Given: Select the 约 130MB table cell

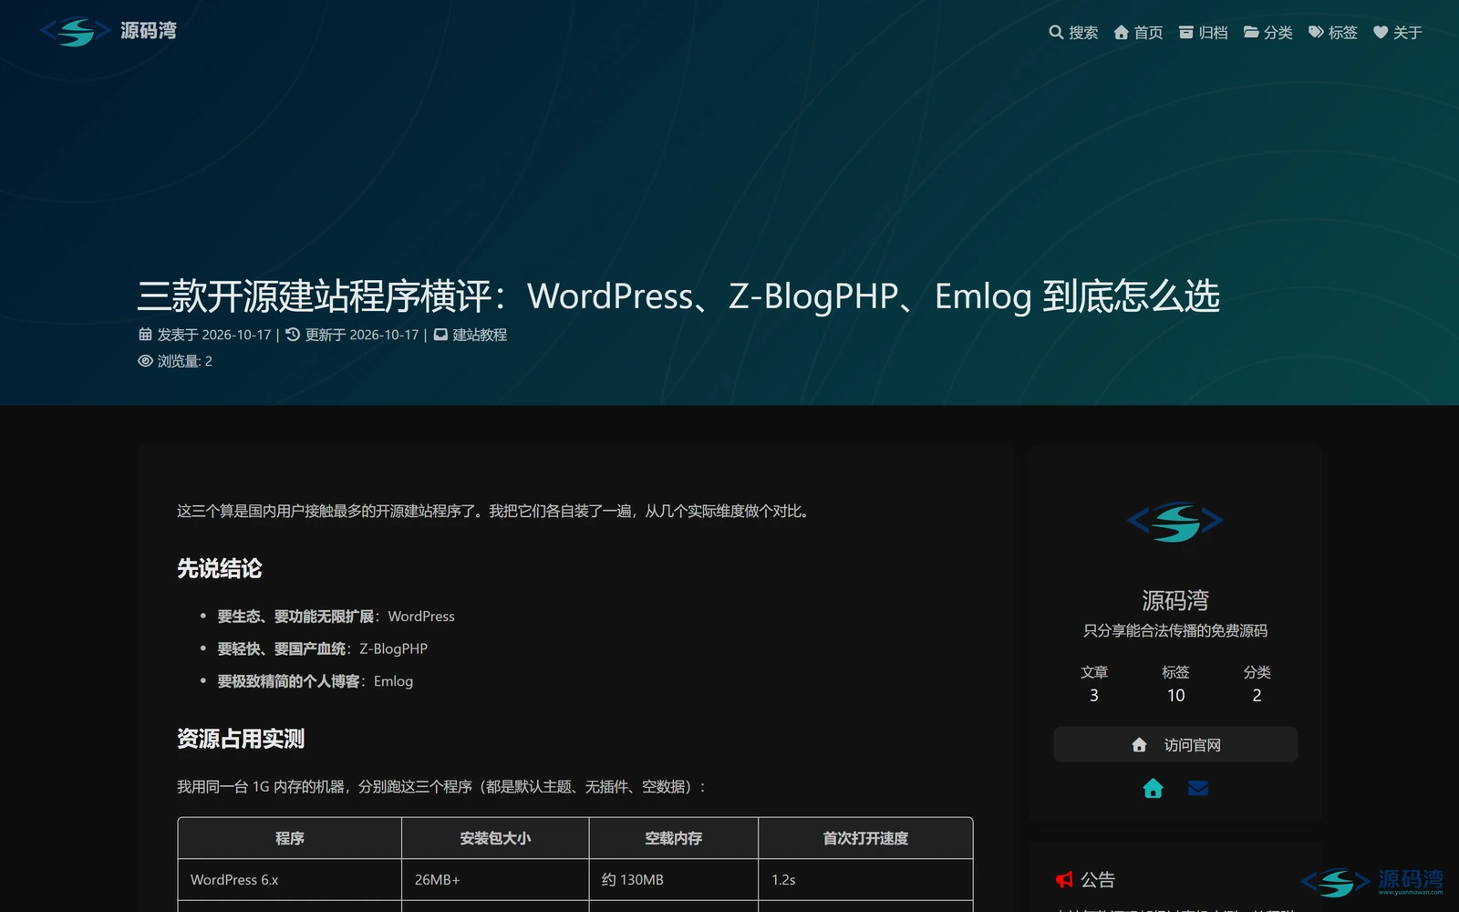Looking at the screenshot, I should coord(674,880).
